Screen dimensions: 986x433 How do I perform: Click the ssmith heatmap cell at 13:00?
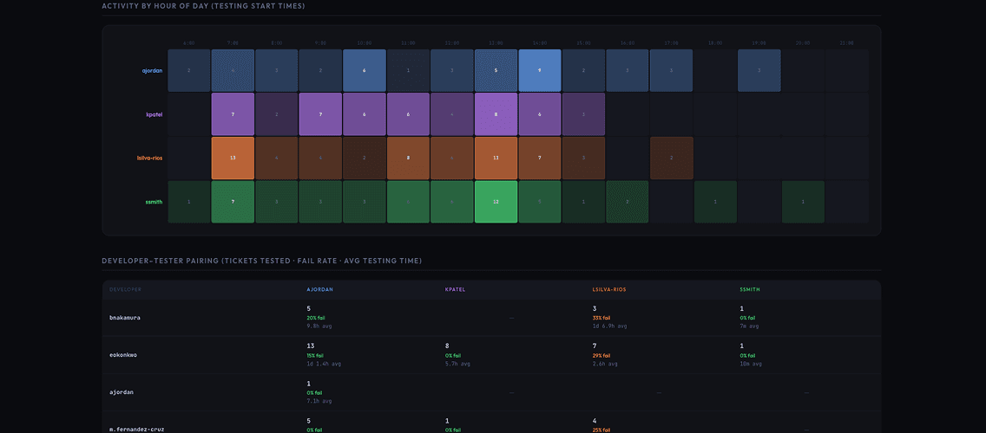coord(496,202)
